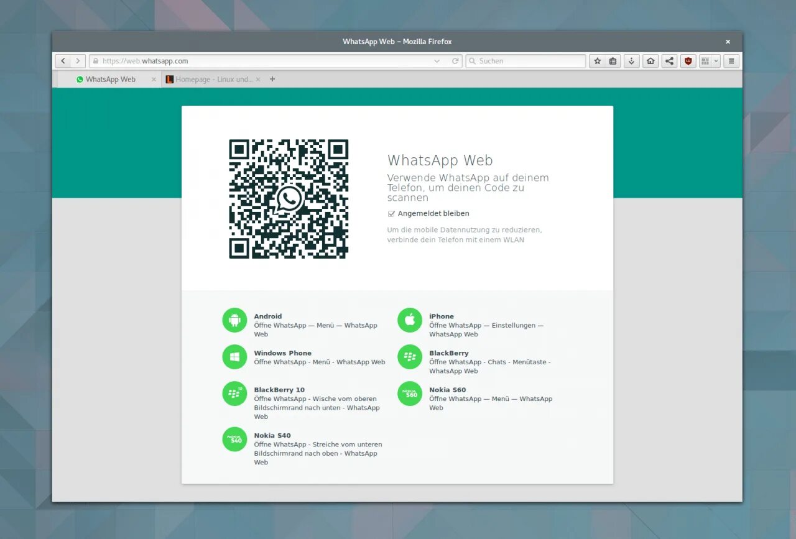Go to the Home page icon
796x539 pixels.
650,61
